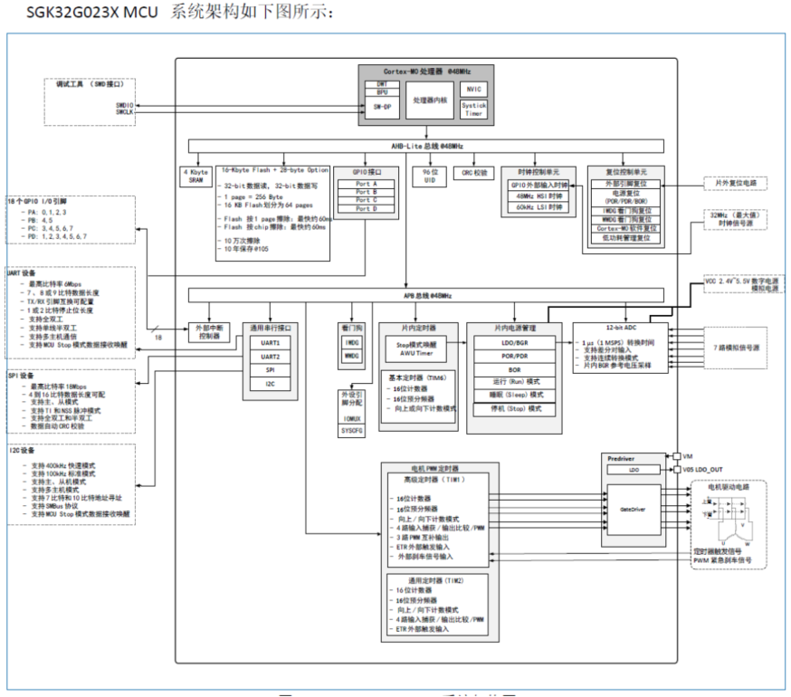Select the SPI block in serial interfaces
This screenshot has height=697, width=791.
tap(271, 370)
